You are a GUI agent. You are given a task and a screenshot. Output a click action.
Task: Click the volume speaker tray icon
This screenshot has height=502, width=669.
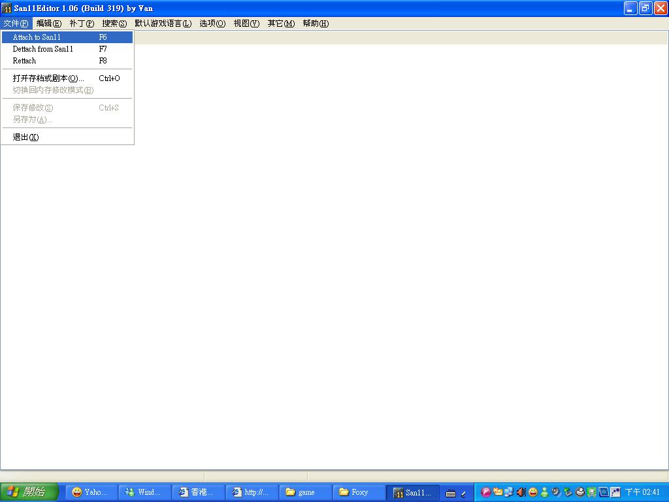pos(521,492)
